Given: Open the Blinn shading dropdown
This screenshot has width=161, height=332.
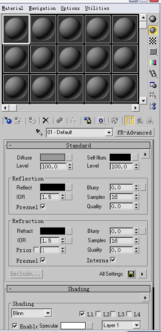Looking at the screenshot, I should point(32,313).
